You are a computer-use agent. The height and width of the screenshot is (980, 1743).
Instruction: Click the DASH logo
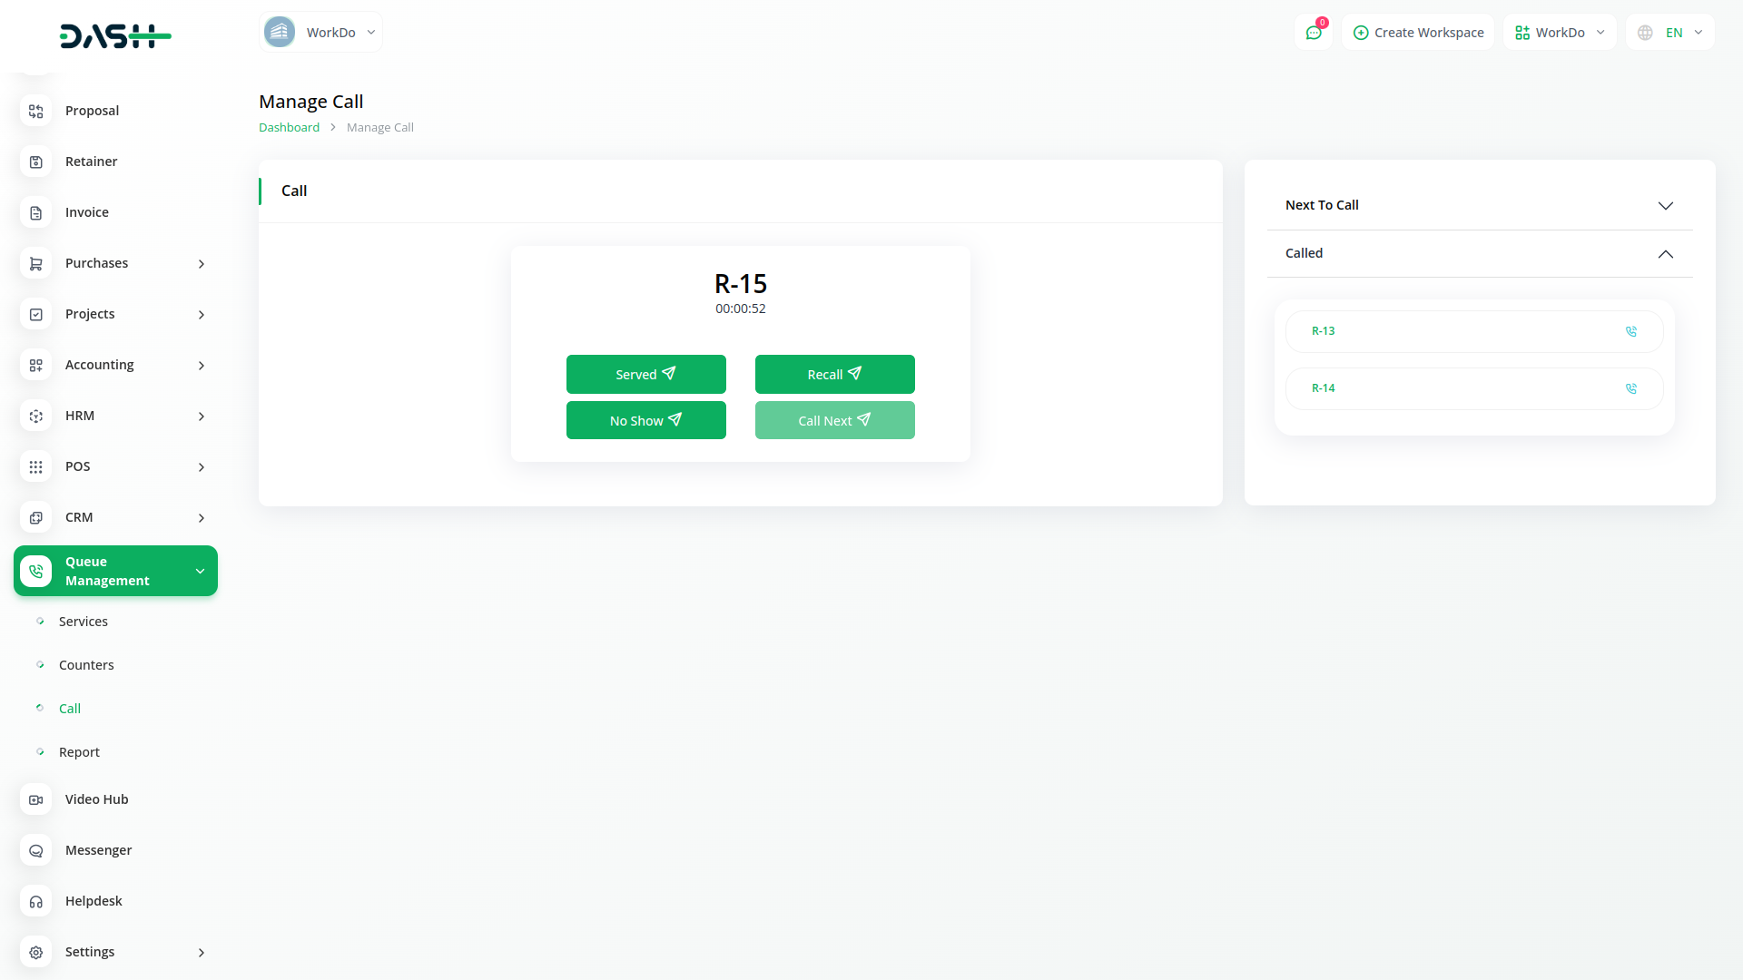click(x=115, y=36)
